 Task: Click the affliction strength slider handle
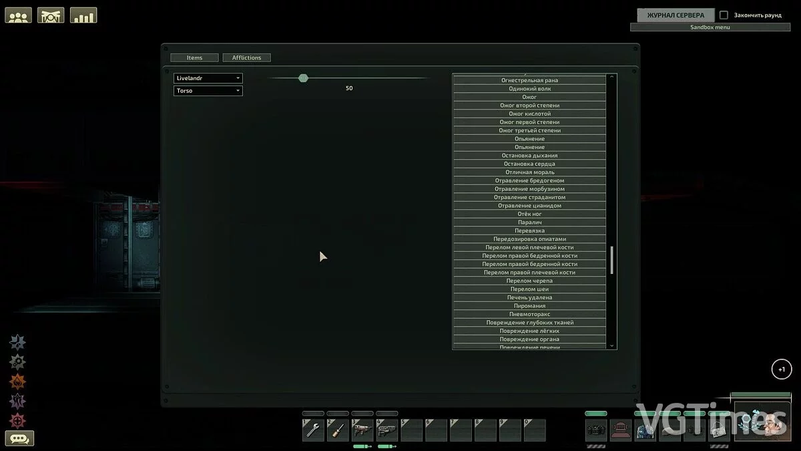click(303, 78)
